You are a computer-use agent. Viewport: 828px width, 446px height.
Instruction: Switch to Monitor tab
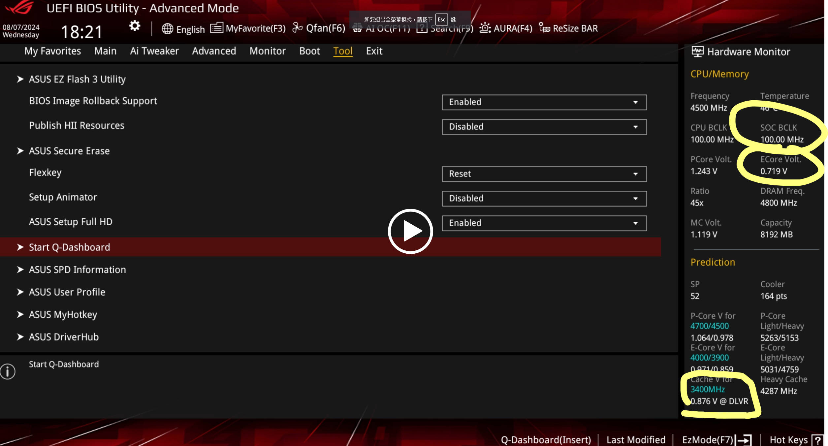[267, 51]
